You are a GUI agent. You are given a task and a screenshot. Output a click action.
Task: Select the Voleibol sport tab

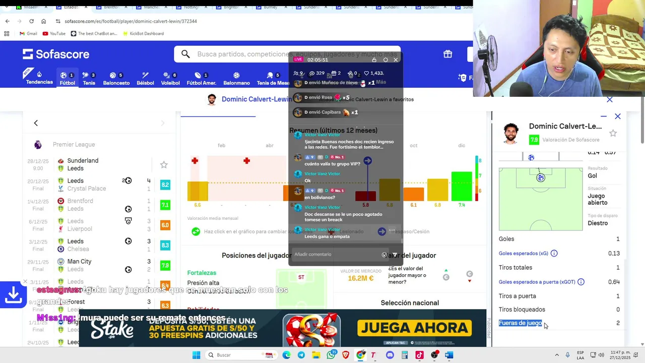click(x=170, y=78)
